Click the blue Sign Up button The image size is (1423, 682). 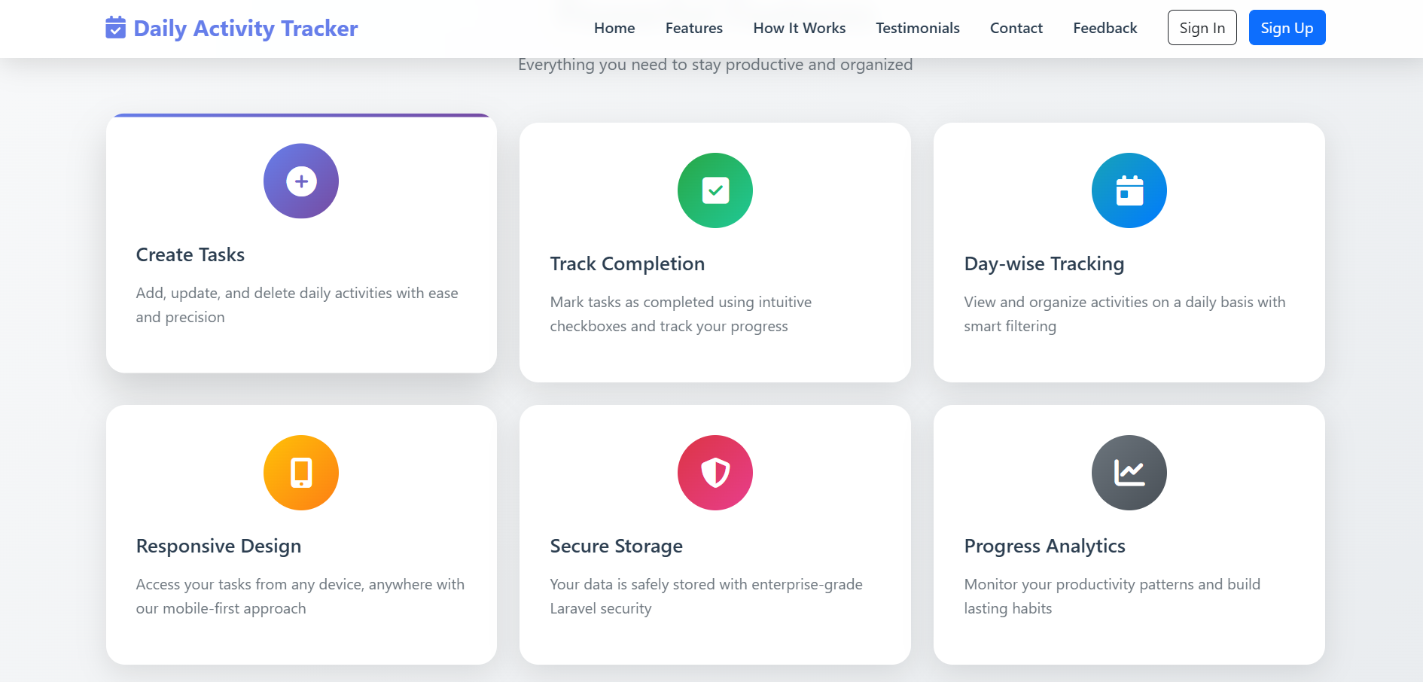point(1287,28)
